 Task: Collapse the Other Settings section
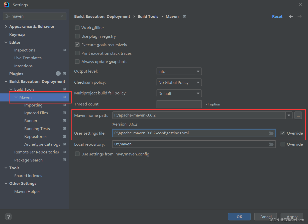pos(6,183)
